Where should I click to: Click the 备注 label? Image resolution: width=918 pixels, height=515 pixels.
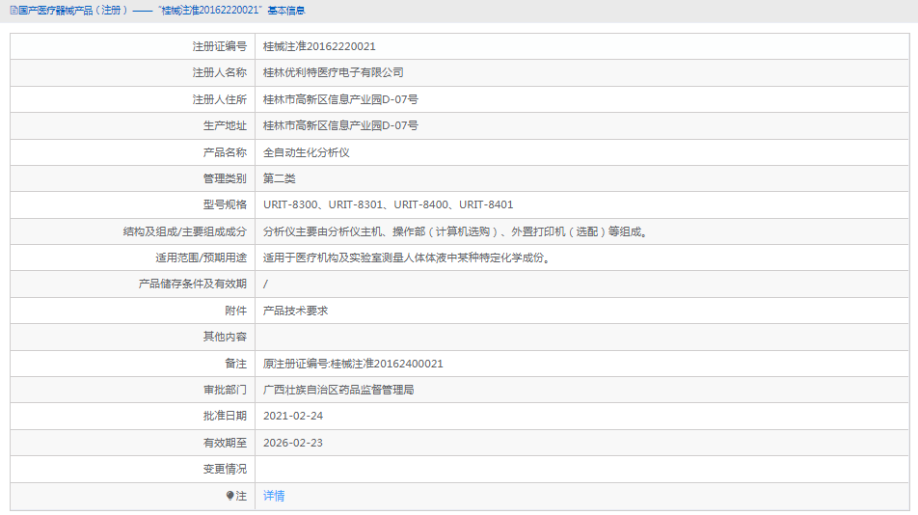(236, 364)
